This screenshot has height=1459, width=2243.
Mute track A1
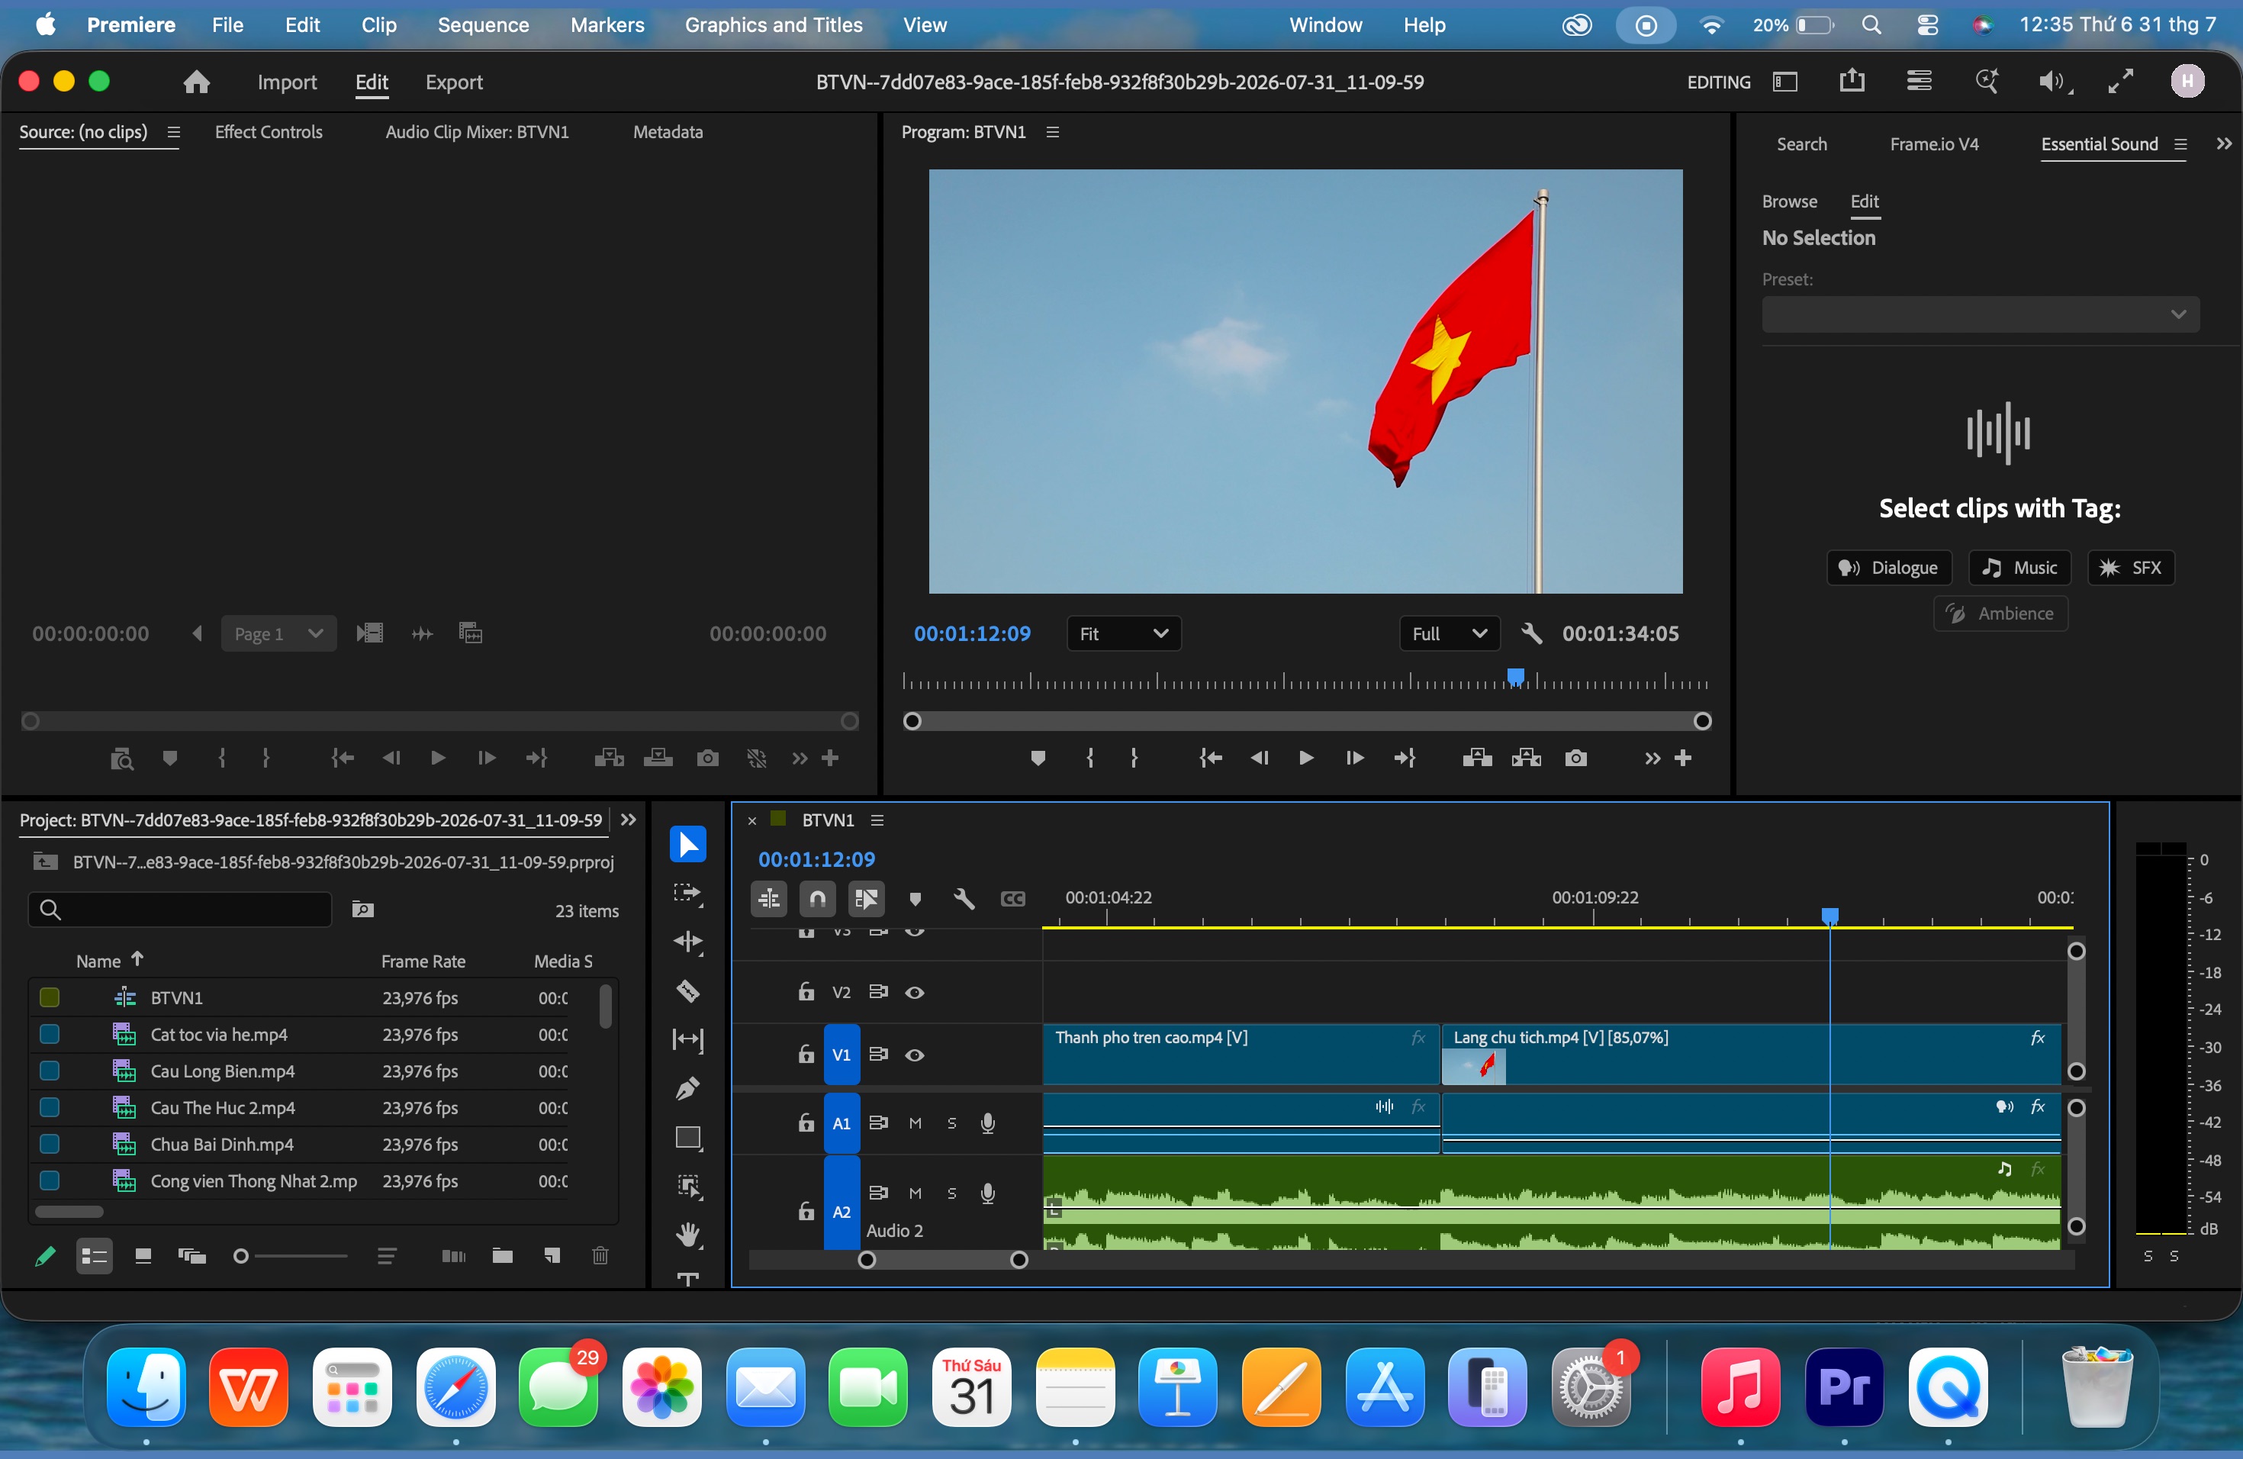[x=915, y=1123]
